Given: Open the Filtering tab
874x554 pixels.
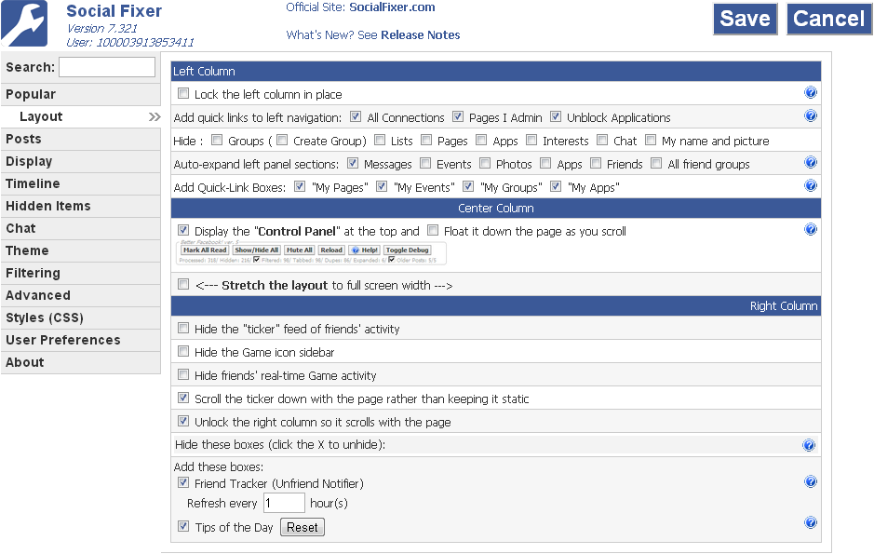Looking at the screenshot, I should click(x=81, y=273).
